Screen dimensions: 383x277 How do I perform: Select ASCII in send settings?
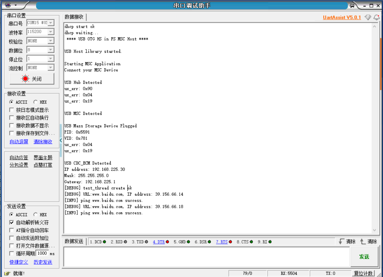12,215
